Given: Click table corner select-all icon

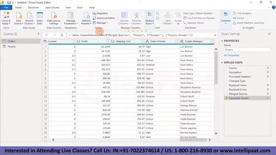Looking at the screenshot, I should tap(45, 41).
